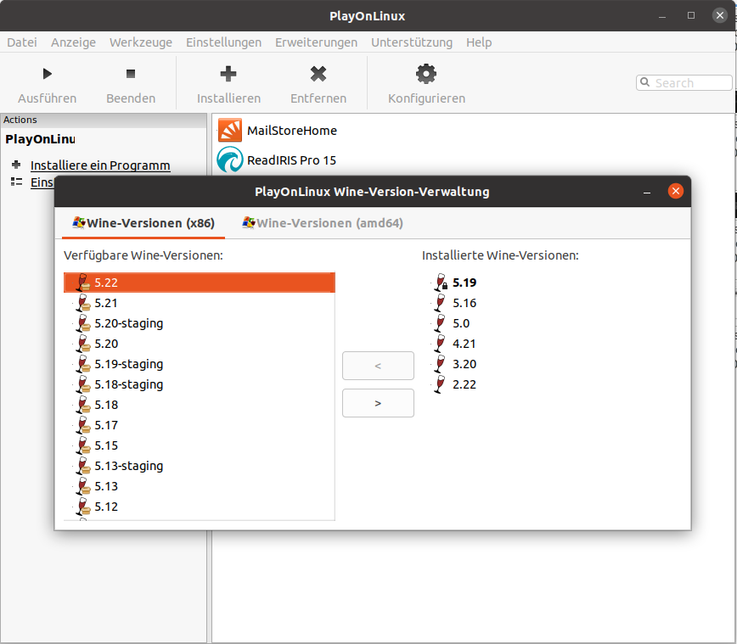Click the Beenden stop icon
Screen dimensions: 737x644
[131, 75]
